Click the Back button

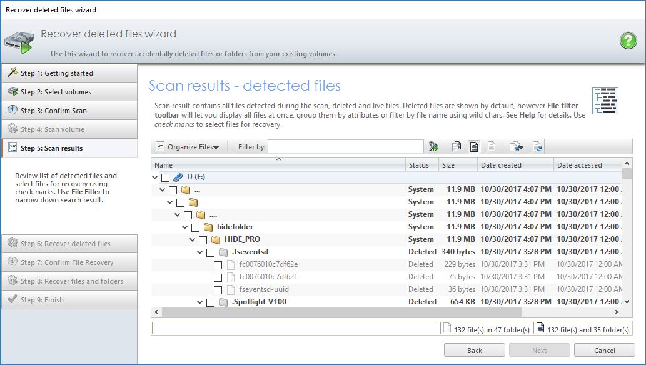pos(474,350)
